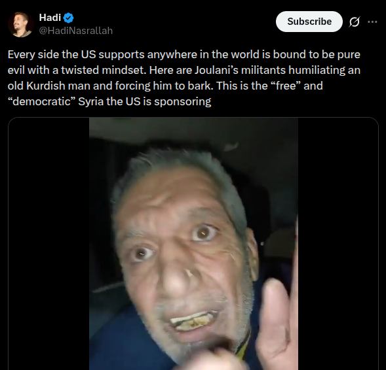The image size is (386, 370).
Task: Select the man's face in the video frame
Action: click(182, 256)
